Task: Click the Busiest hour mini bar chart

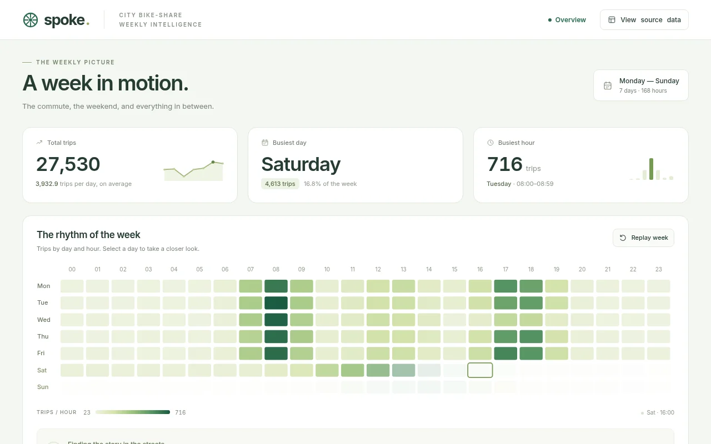Action: point(651,169)
